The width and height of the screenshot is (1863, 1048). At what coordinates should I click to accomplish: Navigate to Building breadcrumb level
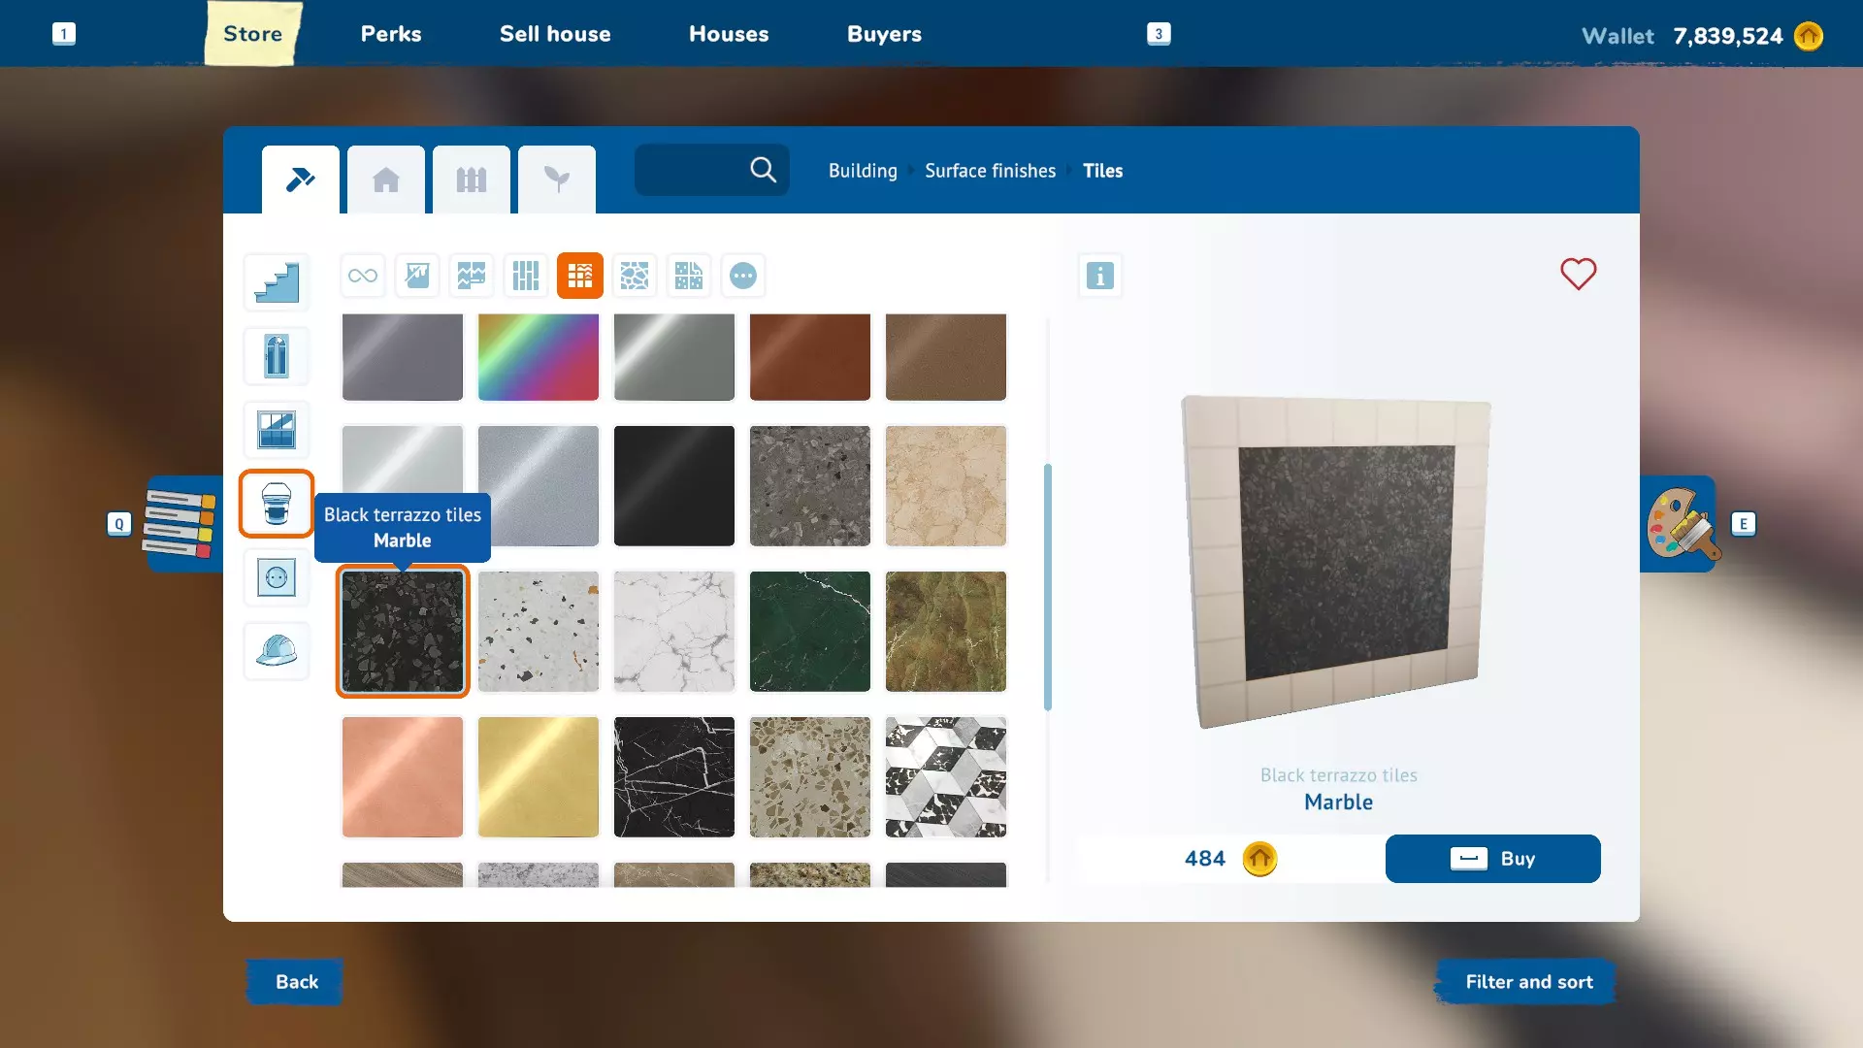[863, 171]
